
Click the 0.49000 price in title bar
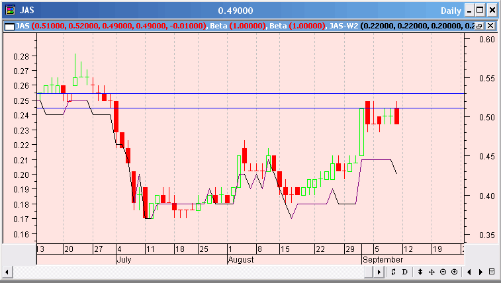pos(236,11)
